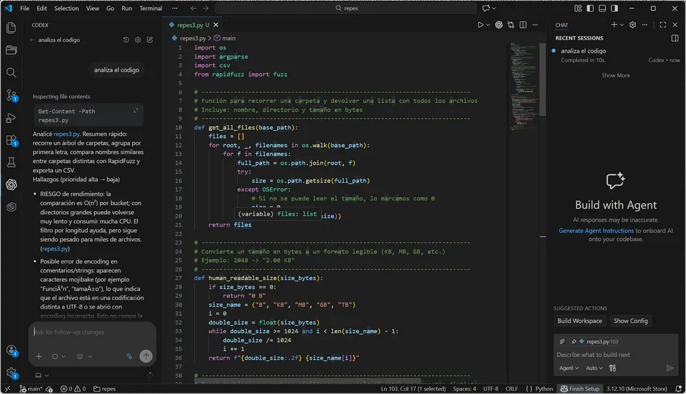This screenshot has height=394, width=686.
Task: Configure tools in the Chat input
Action: point(613,368)
